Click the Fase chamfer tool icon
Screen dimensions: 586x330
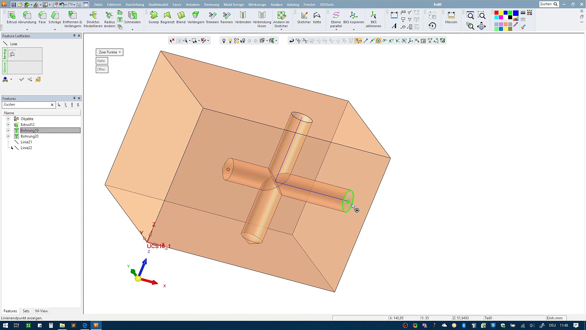pyautogui.click(x=42, y=18)
